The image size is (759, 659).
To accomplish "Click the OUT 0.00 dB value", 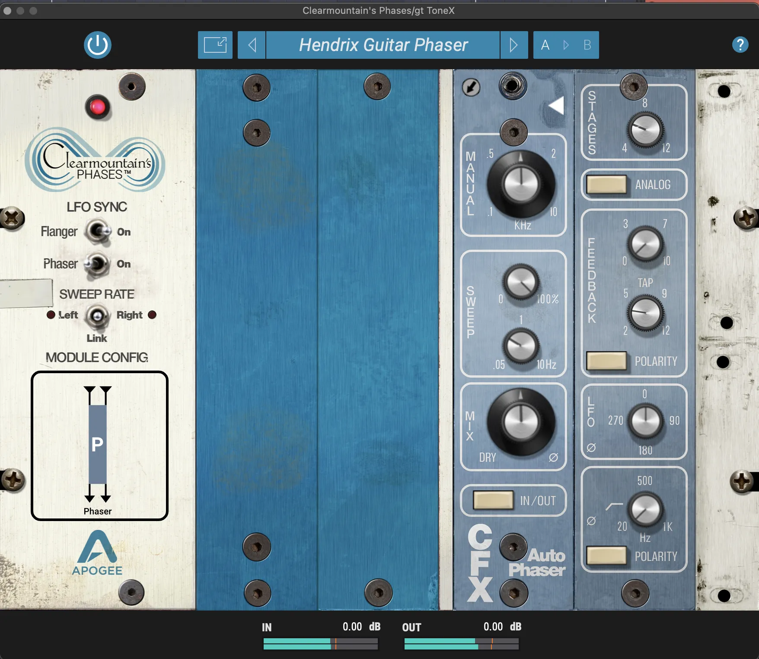I will pos(502,627).
